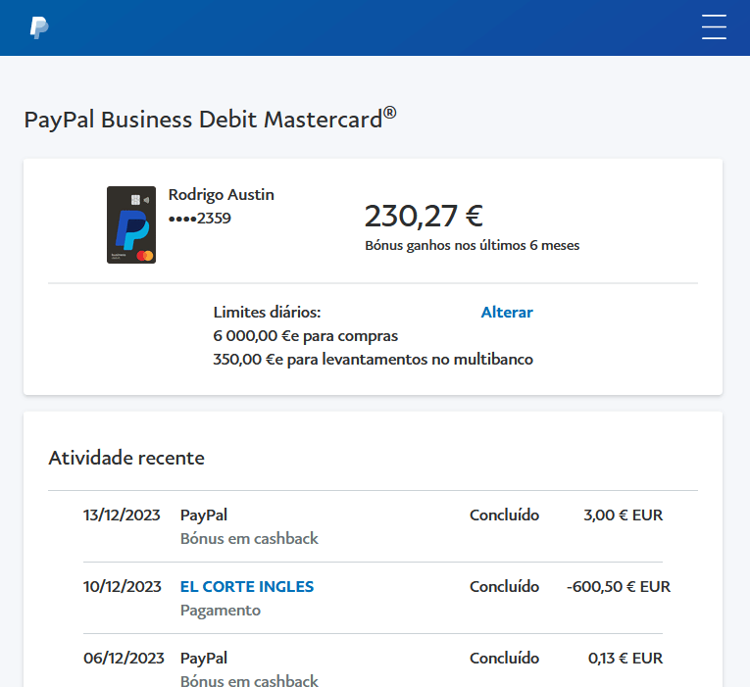Click the 'Atividade recente' heading
Image resolution: width=750 pixels, height=687 pixels.
(126, 458)
